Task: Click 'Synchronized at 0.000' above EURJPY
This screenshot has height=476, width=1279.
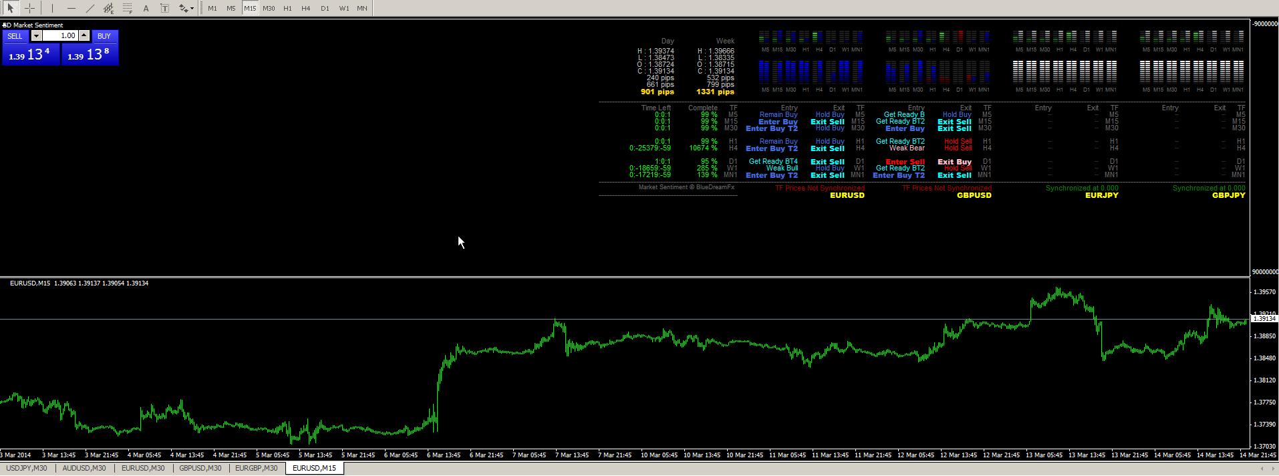Action: (x=1082, y=188)
